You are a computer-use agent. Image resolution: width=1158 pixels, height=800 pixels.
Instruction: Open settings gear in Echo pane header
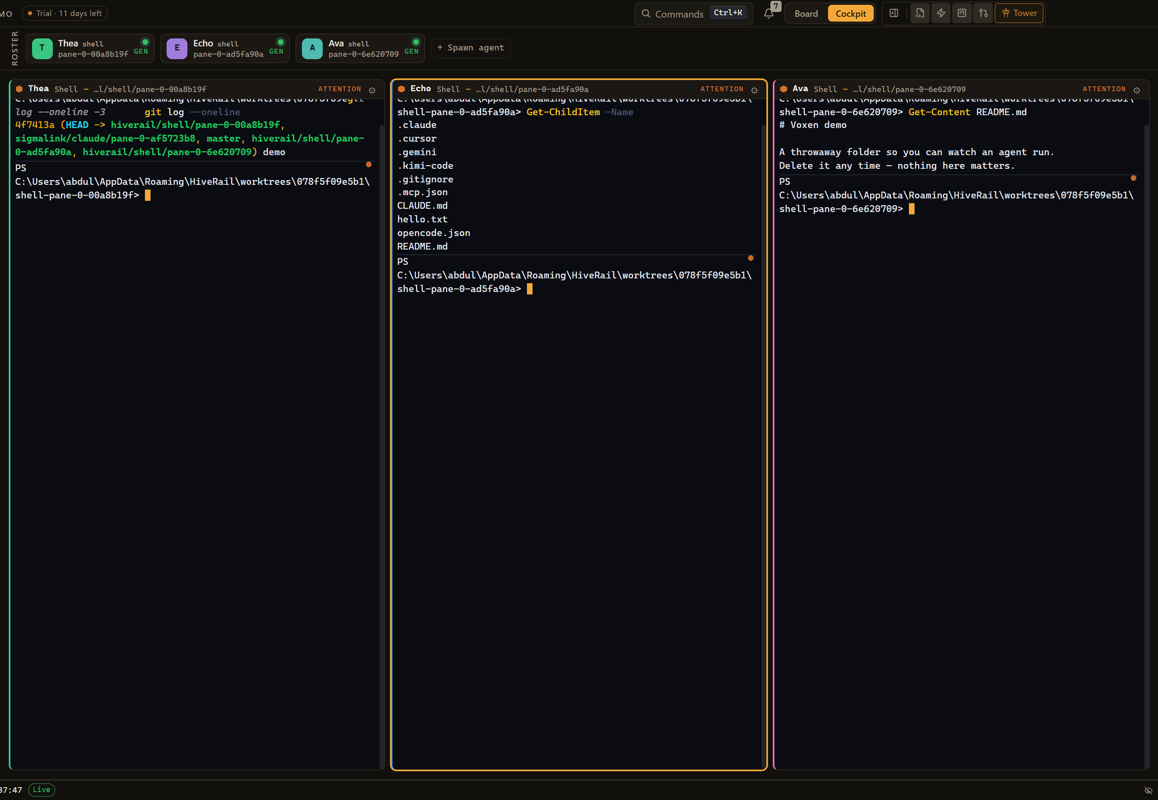click(754, 90)
